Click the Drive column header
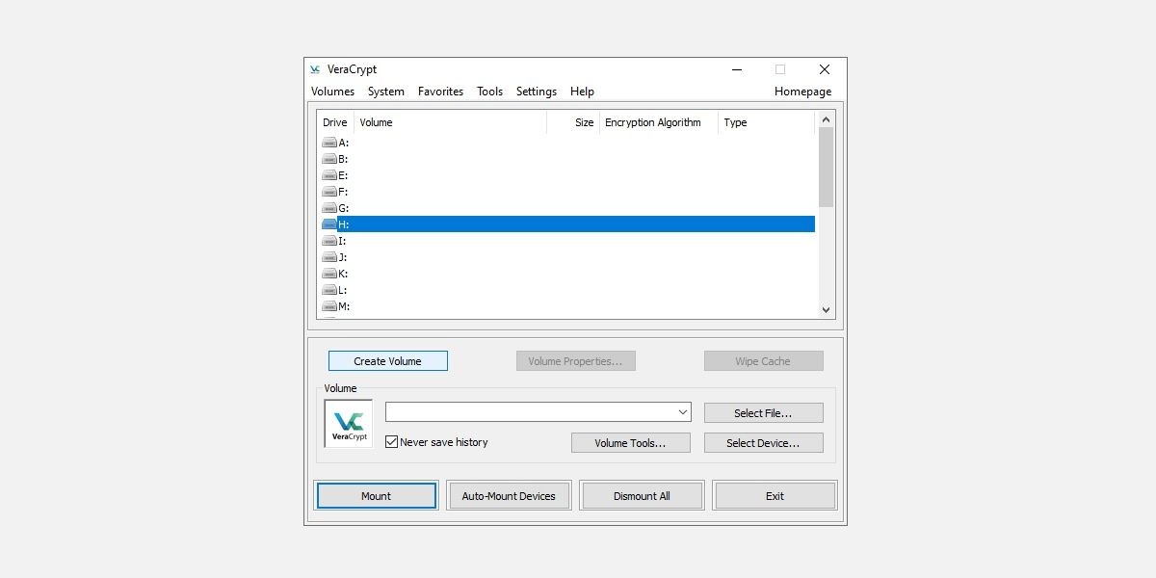1156x578 pixels. coord(335,122)
